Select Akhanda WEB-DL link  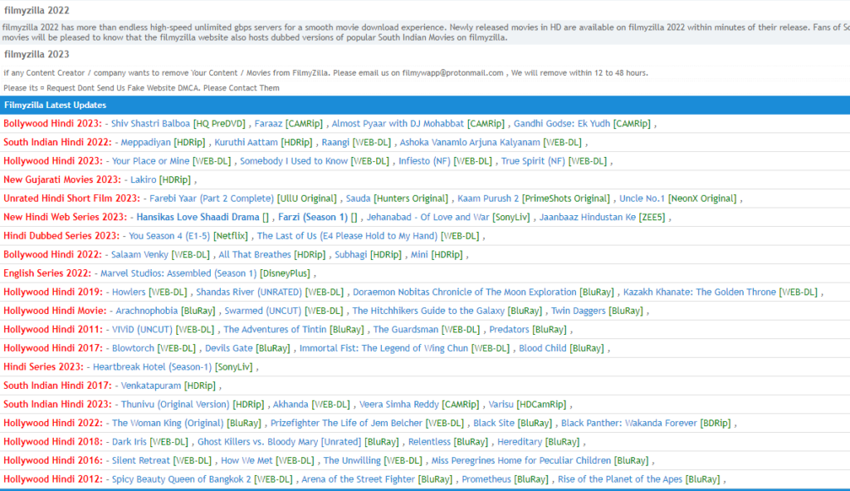point(291,405)
